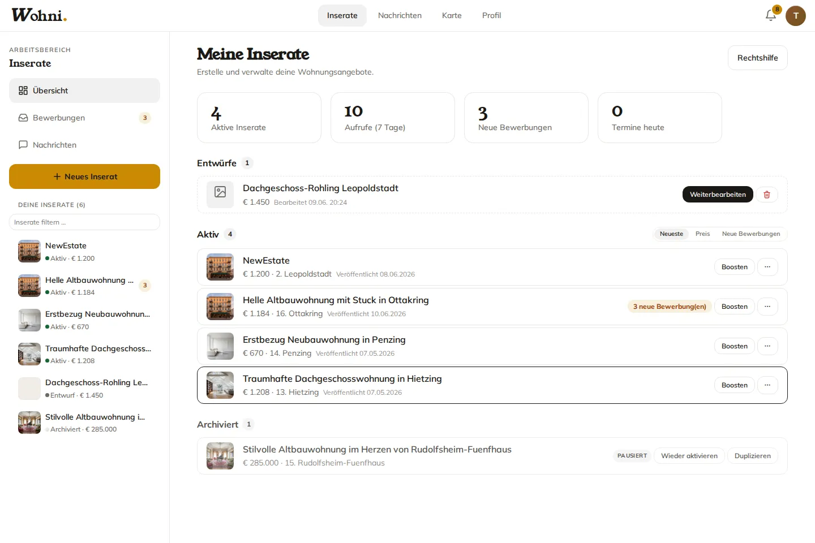Select Traumhafte Dachgeschoss... in the sidebar list
The width and height of the screenshot is (815, 543).
[x=84, y=354]
